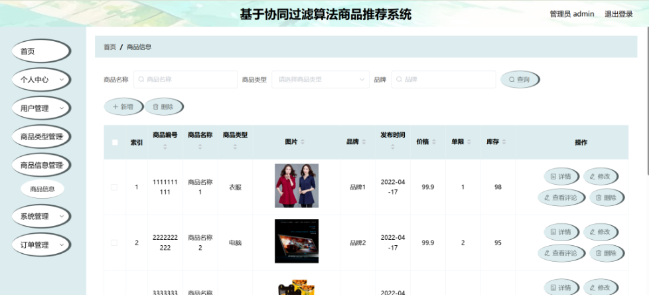649x295 pixels.
Task: Open the 商品类型管理 sidebar menu
Action: (x=41, y=137)
